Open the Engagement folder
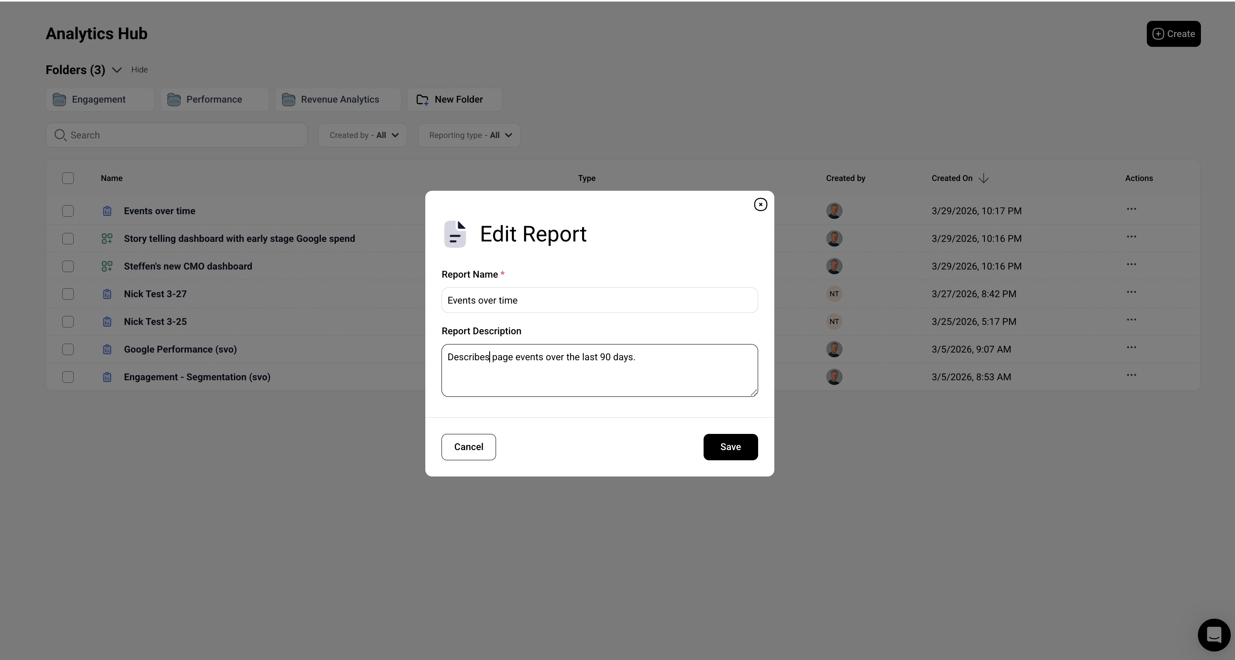 point(100,100)
